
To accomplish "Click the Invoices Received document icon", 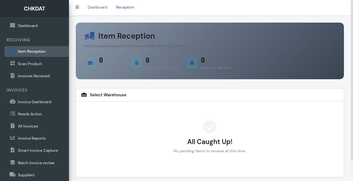I will [12, 76].
